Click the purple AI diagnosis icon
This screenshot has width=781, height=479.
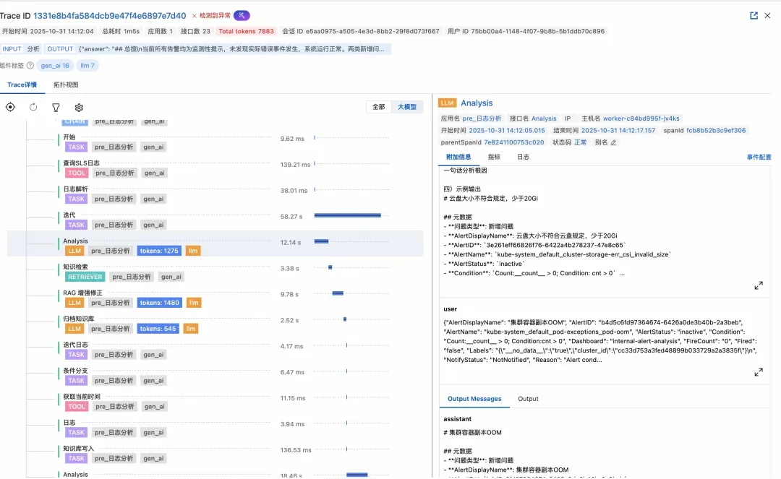(x=242, y=15)
